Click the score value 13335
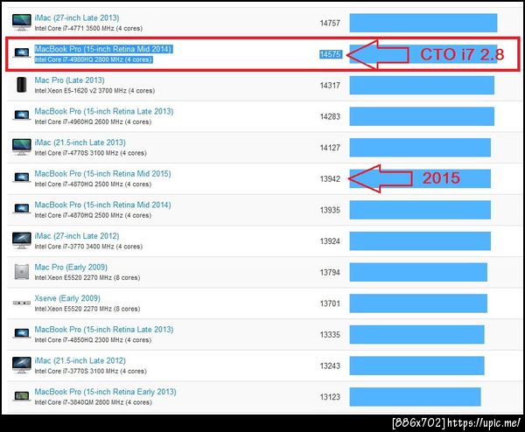The width and height of the screenshot is (525, 432). 330,334
